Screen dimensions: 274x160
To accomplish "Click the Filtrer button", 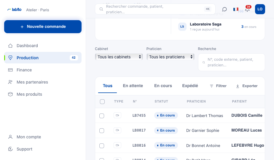I will tap(218, 86).
